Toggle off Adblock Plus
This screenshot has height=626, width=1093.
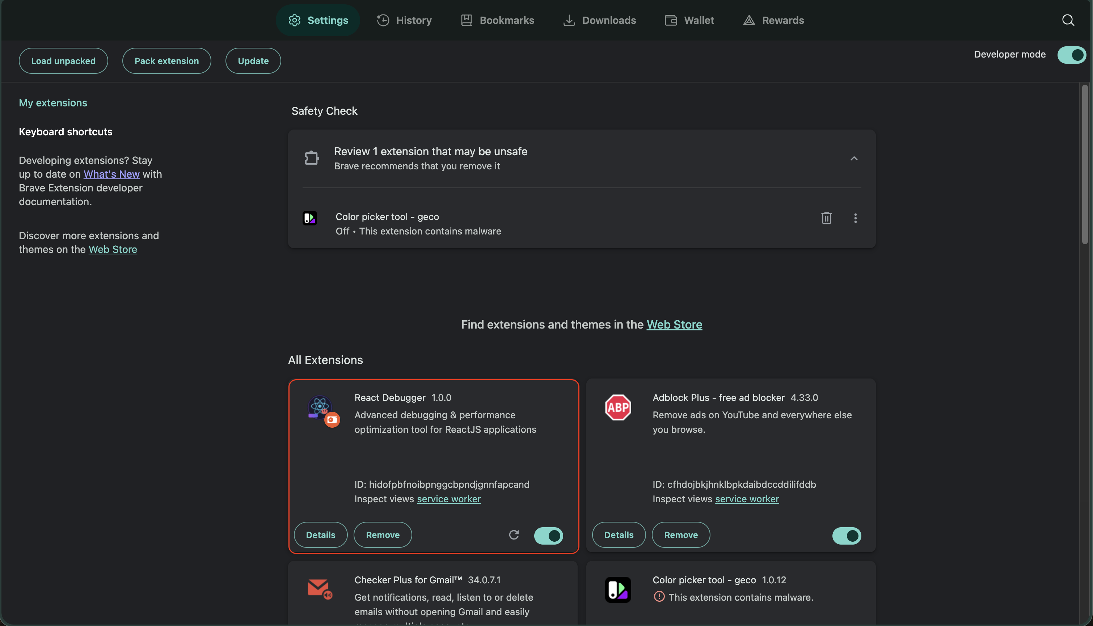click(846, 536)
